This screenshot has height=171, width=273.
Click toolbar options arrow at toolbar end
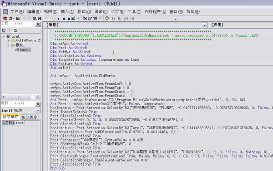[x=176, y=19]
